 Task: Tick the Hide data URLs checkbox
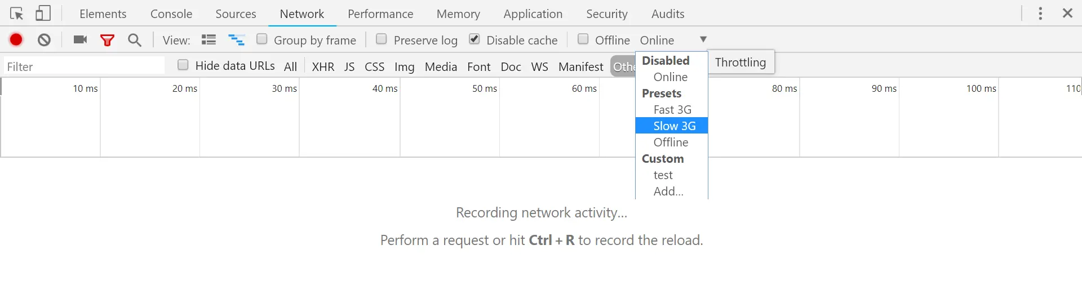[183, 65]
